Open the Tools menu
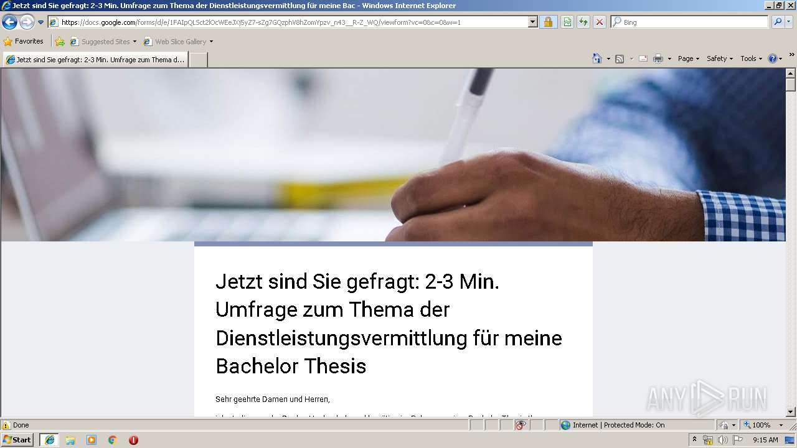This screenshot has height=448, width=797. pos(751,58)
